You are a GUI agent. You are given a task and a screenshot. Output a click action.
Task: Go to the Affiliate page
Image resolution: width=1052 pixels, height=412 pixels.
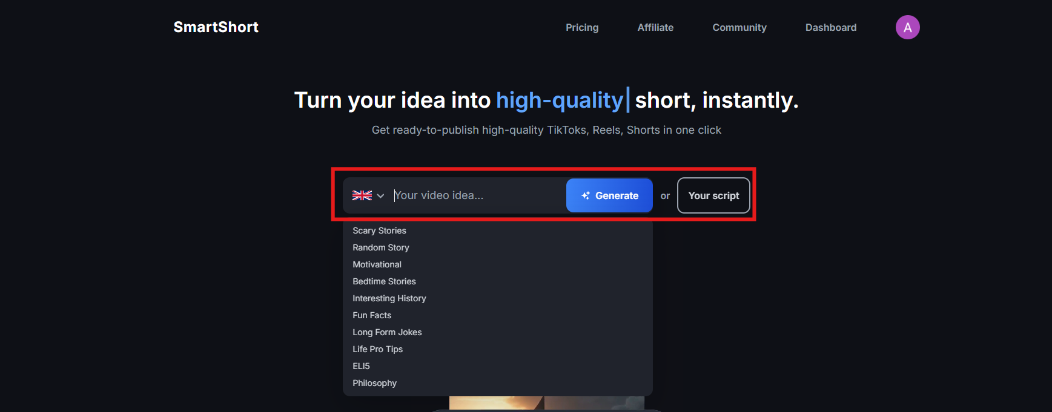tap(655, 27)
